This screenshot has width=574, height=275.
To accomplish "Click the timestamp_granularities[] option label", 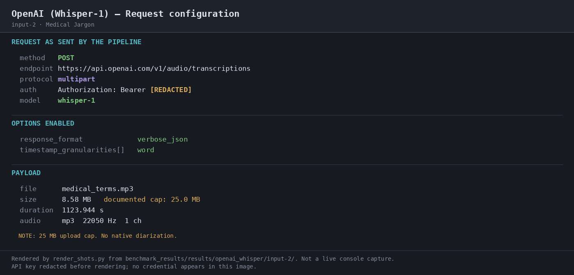I will pyautogui.click(x=72, y=150).
